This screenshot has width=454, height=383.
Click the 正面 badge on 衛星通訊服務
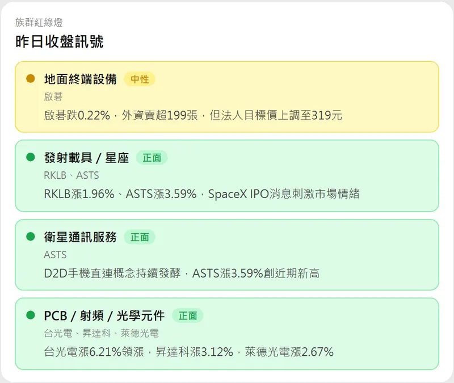coord(140,237)
